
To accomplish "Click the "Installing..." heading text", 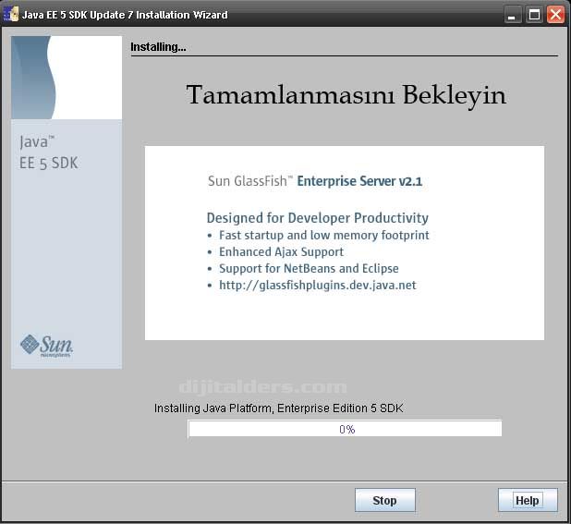I will pos(158,47).
